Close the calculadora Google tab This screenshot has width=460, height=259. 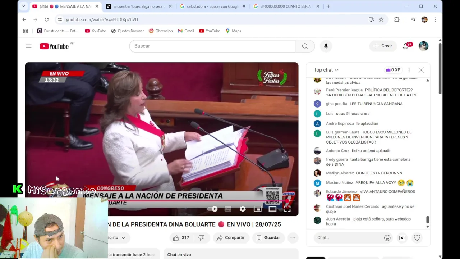pyautogui.click(x=244, y=6)
